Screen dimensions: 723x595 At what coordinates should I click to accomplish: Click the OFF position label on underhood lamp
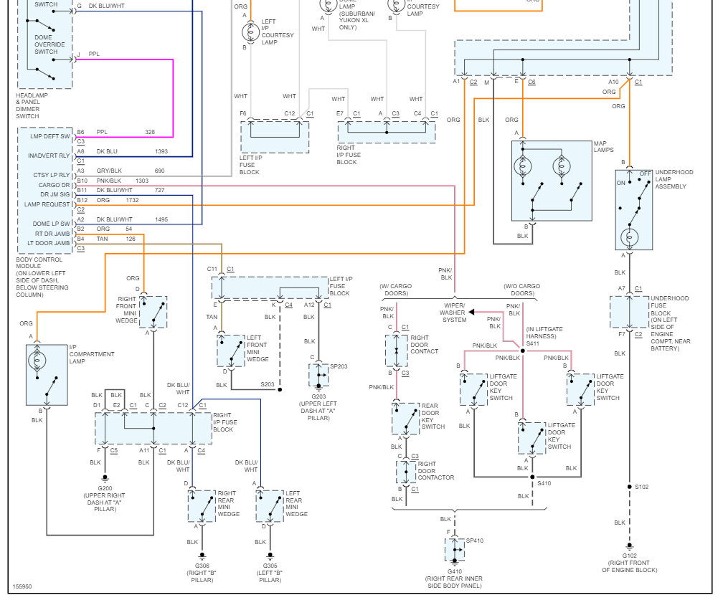point(645,173)
